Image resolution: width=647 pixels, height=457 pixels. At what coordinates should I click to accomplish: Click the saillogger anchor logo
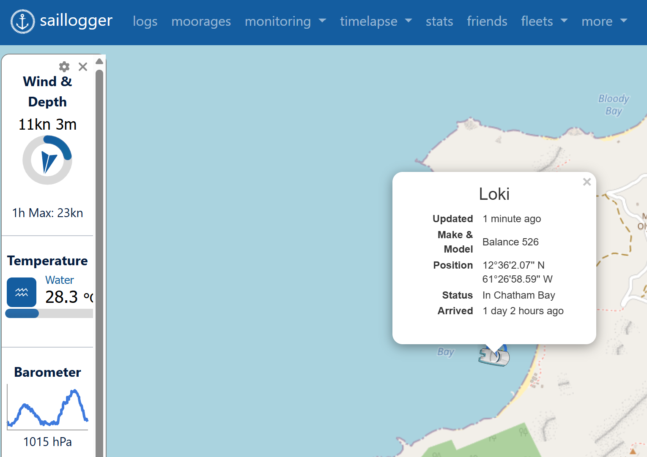click(x=22, y=21)
